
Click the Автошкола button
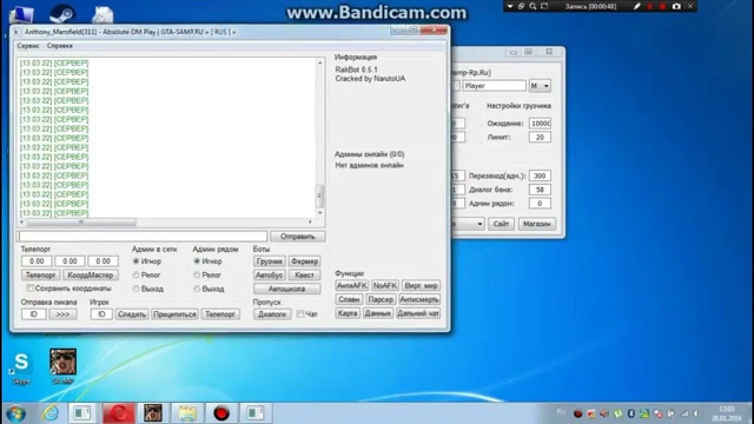pyautogui.click(x=287, y=289)
